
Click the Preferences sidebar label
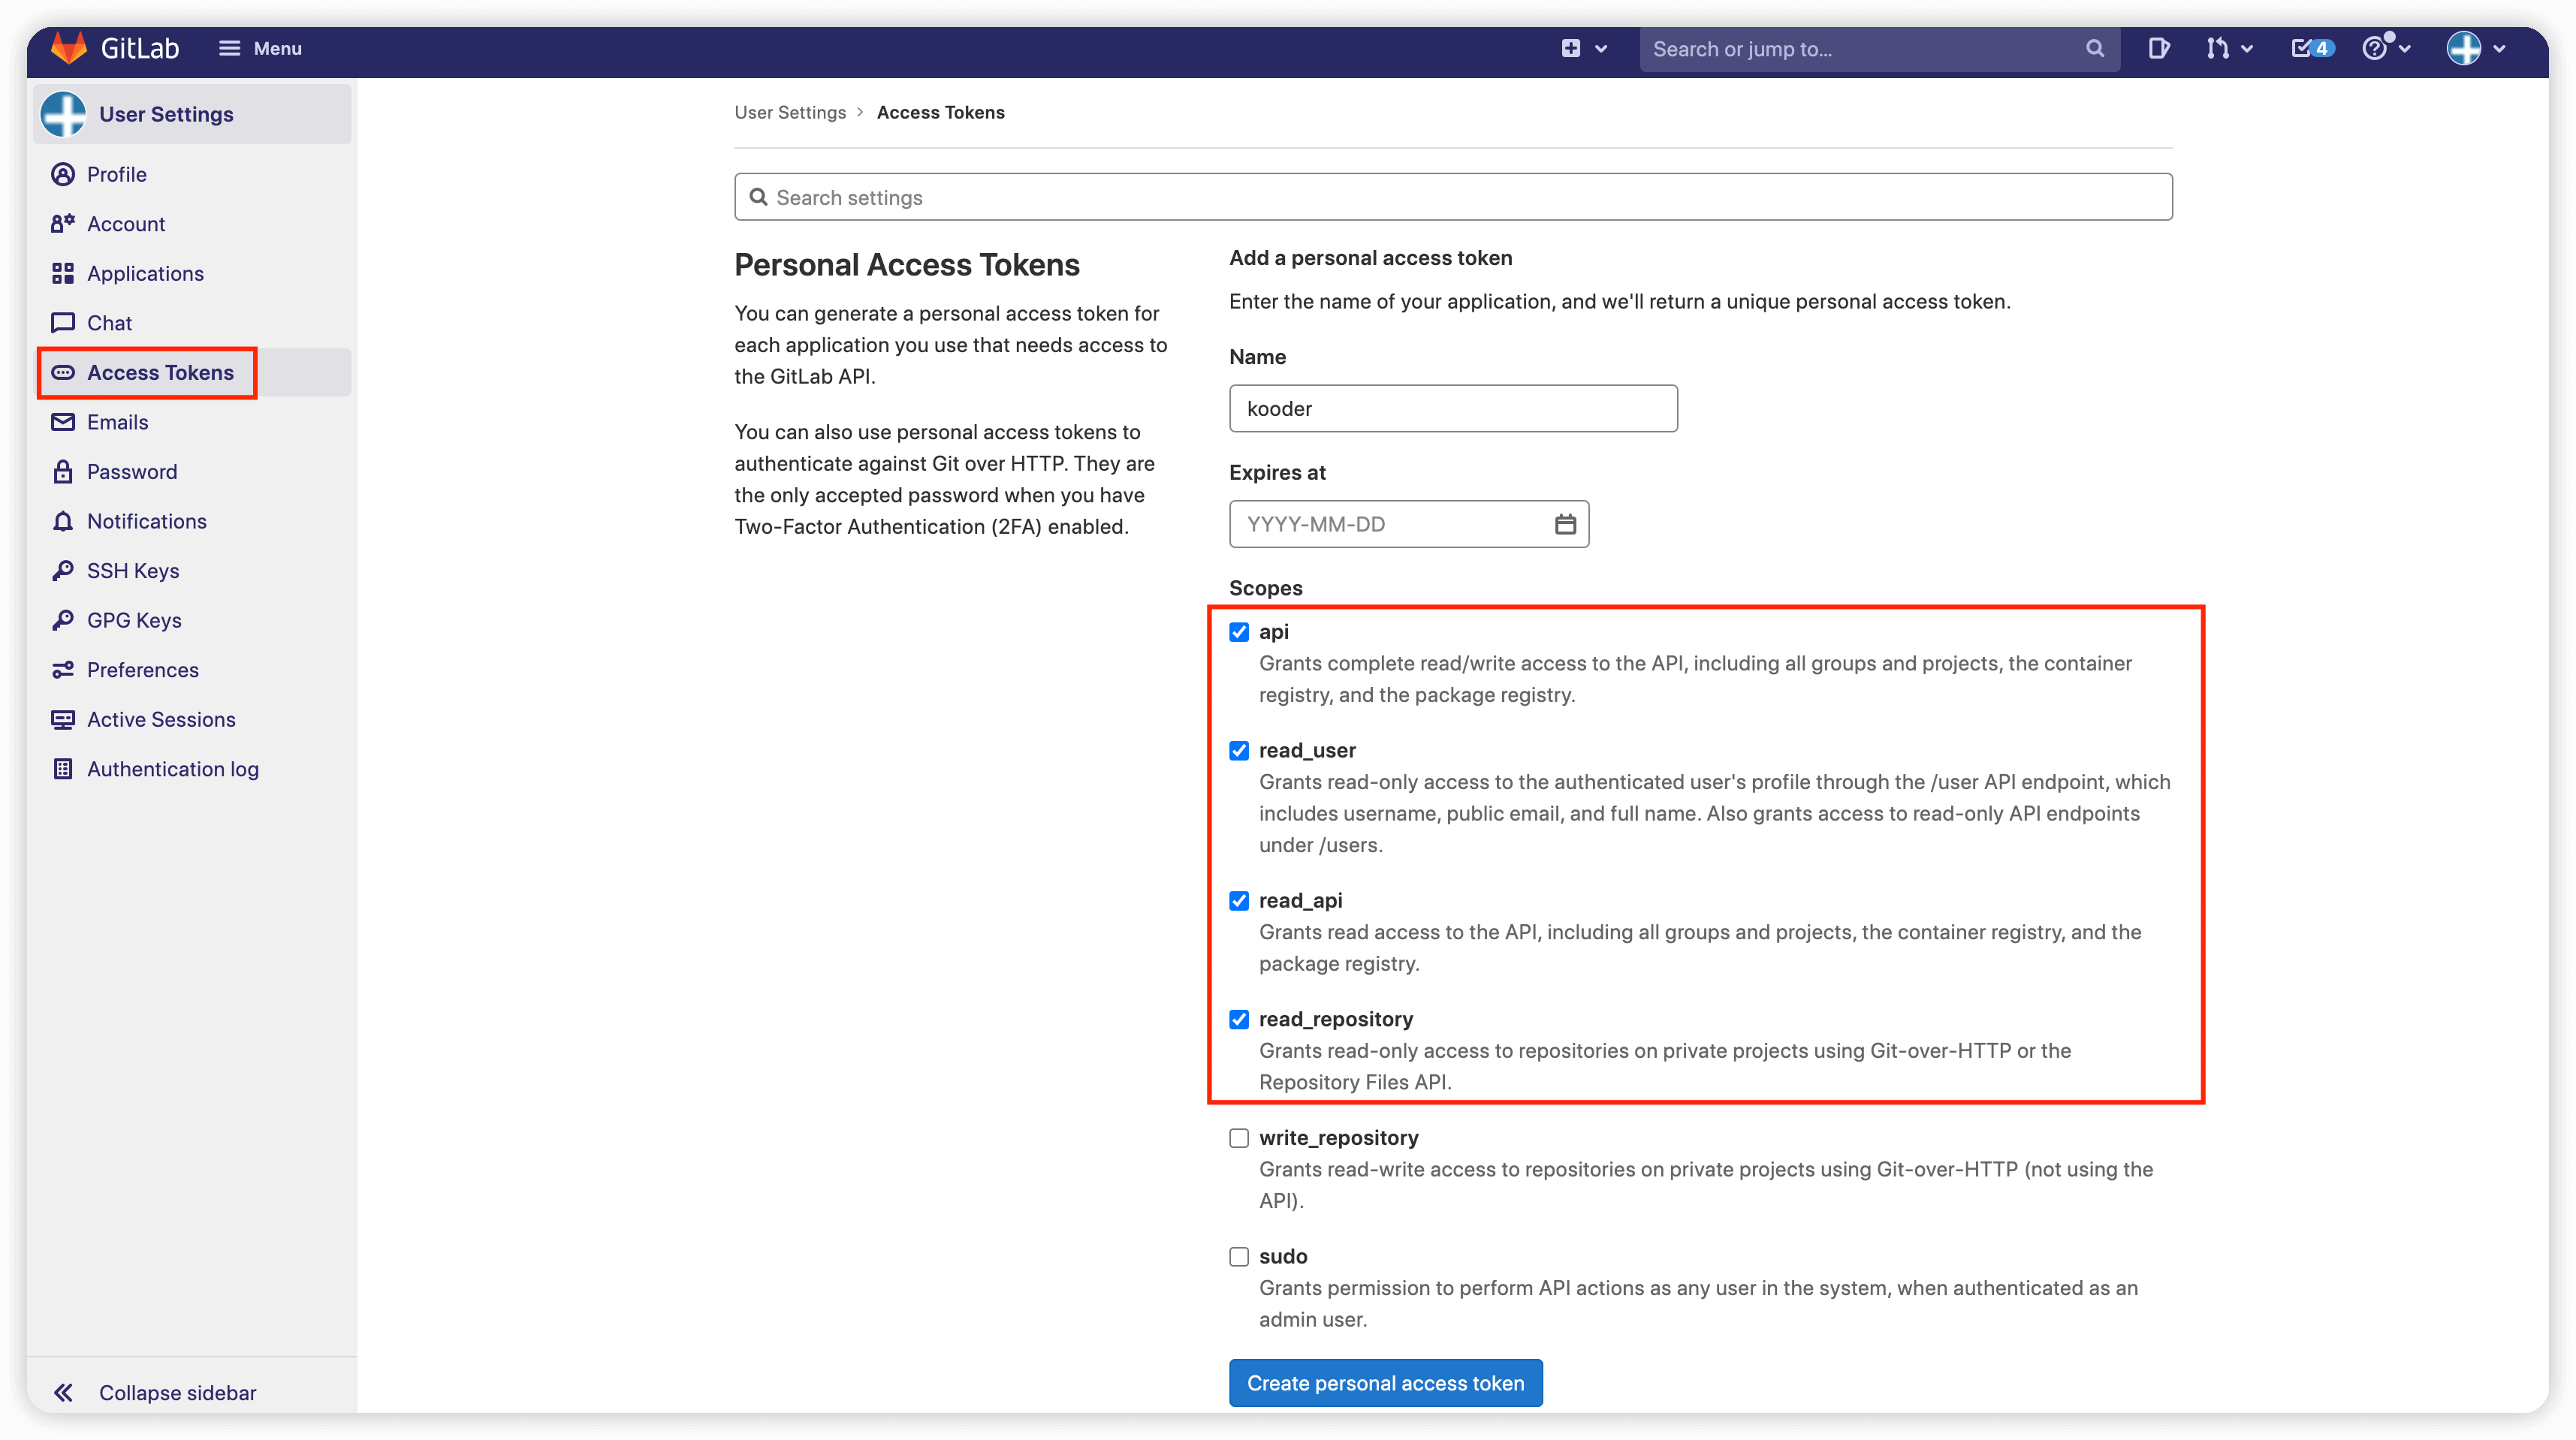point(143,669)
